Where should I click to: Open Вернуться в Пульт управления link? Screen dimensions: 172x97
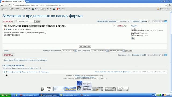click(25, 60)
